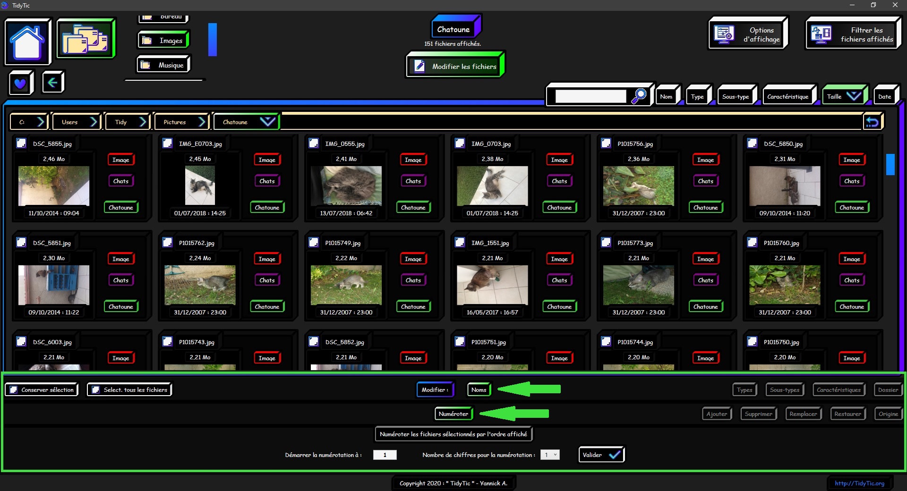The height and width of the screenshot is (491, 907).
Task: Go back with the left arrow icon
Action: [53, 83]
